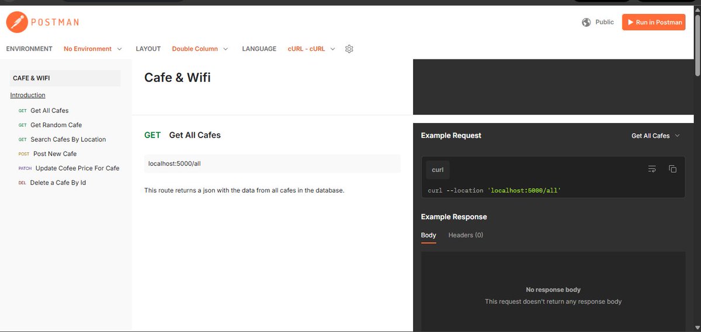Click the Example Response heading

tap(454, 216)
